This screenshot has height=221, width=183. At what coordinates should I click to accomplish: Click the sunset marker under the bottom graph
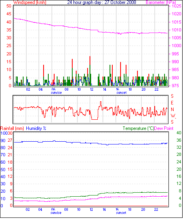tap(121, 213)
